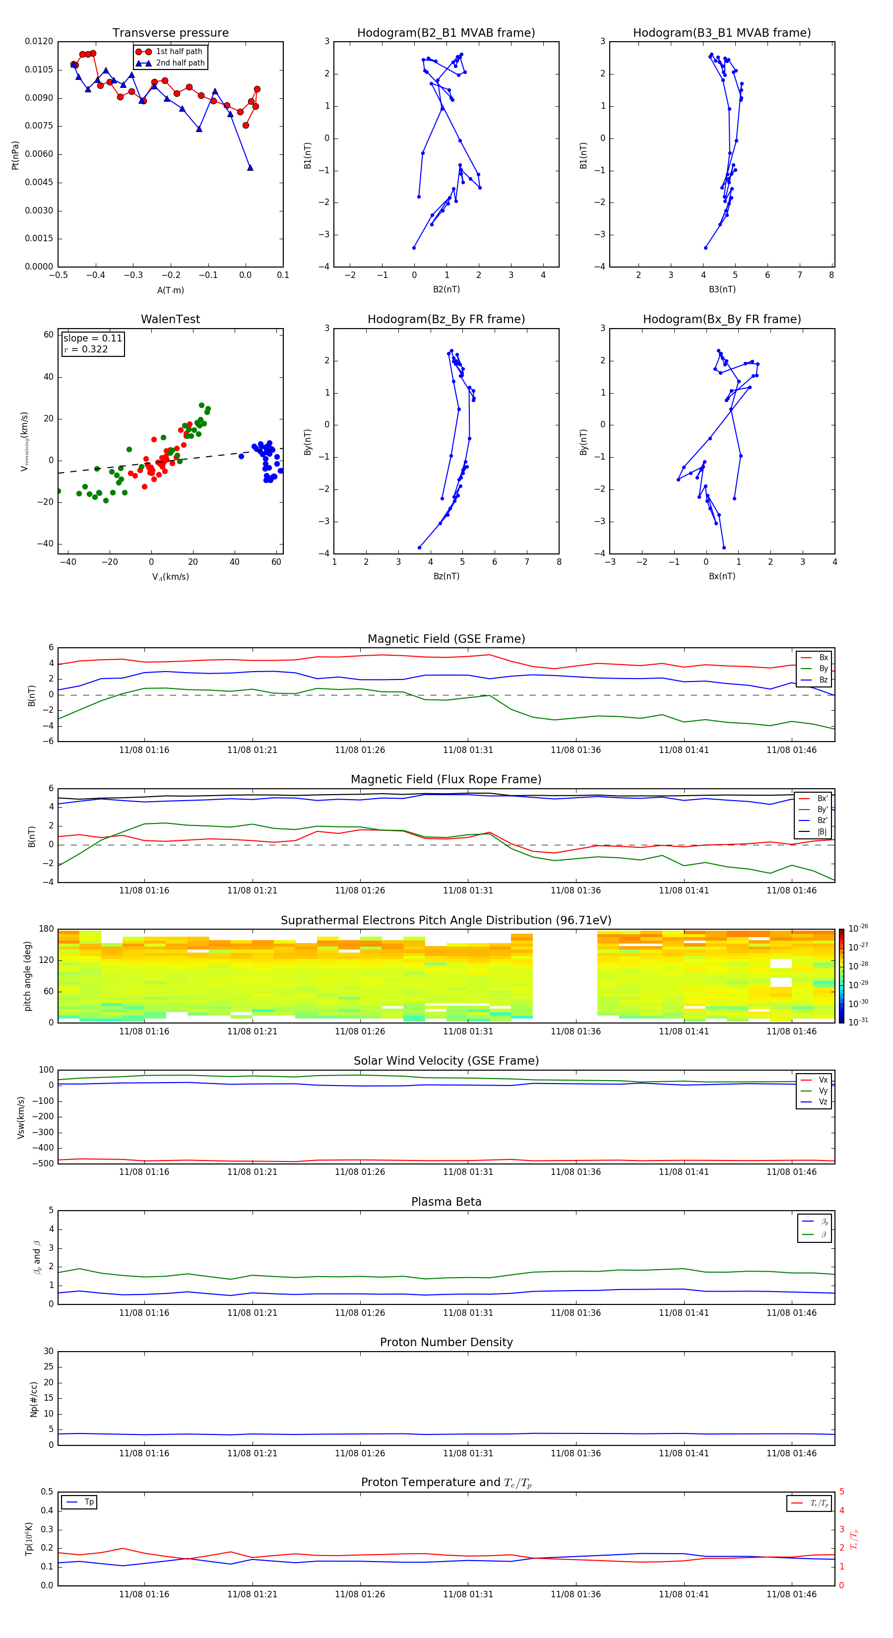Select the 'r = 0.322' annotation
Image resolution: width=893 pixels, height=1638 pixels.
[86, 349]
